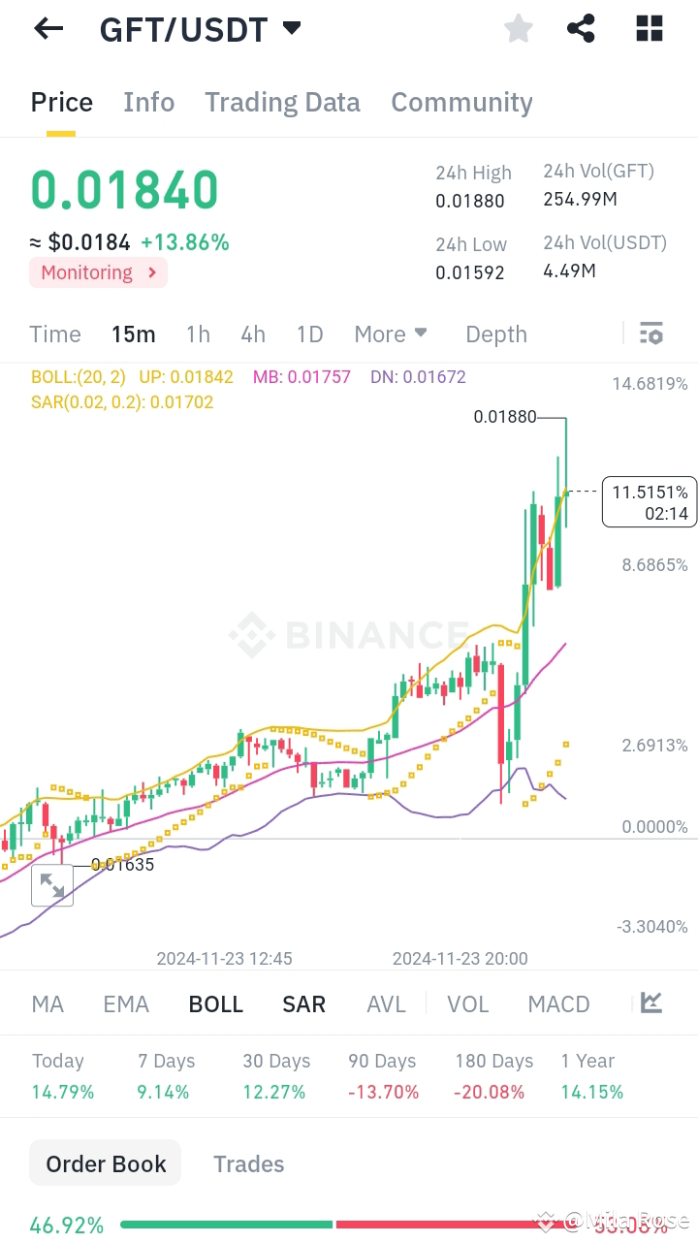Image resolution: width=698 pixels, height=1242 pixels.
Task: Open the Trades tab
Action: 248,1162
